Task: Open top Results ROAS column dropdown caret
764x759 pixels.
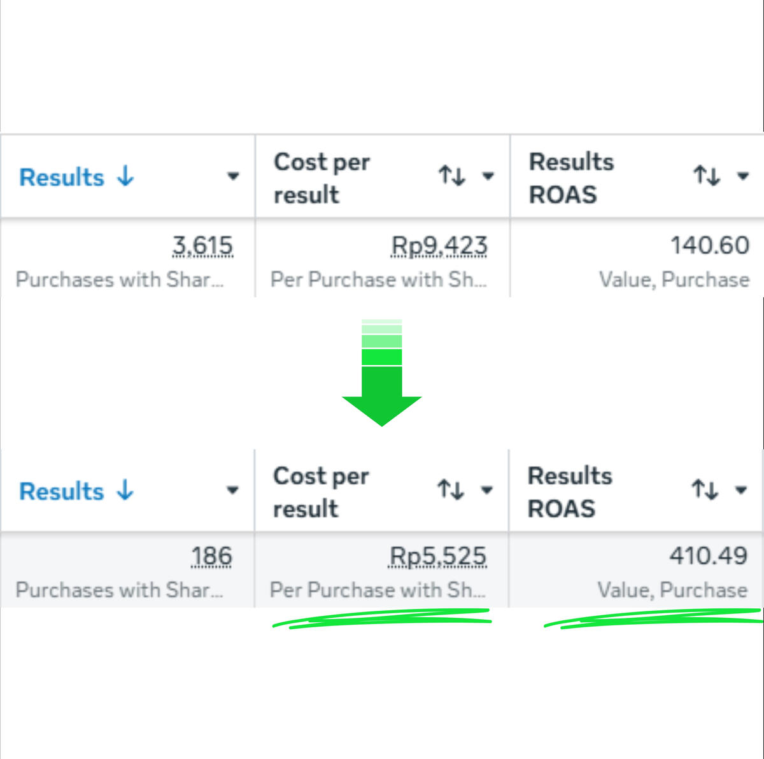Action: tap(742, 176)
